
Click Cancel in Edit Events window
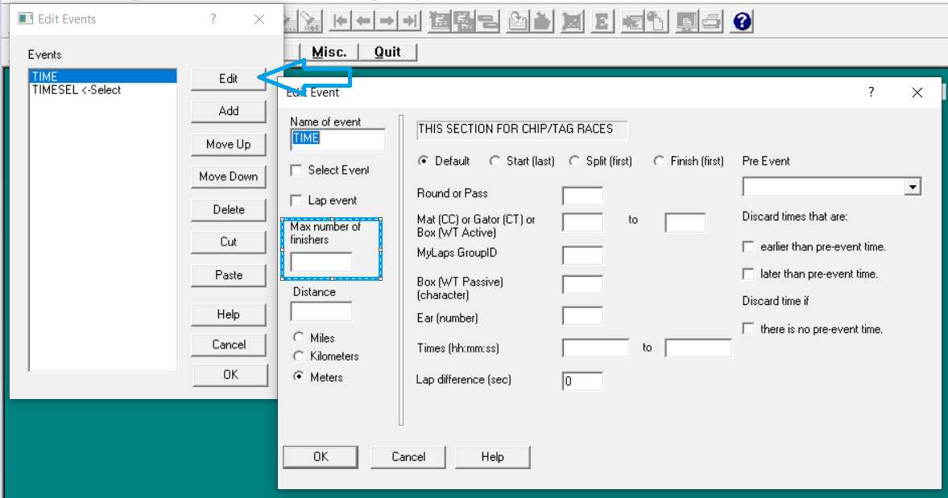coord(229,344)
